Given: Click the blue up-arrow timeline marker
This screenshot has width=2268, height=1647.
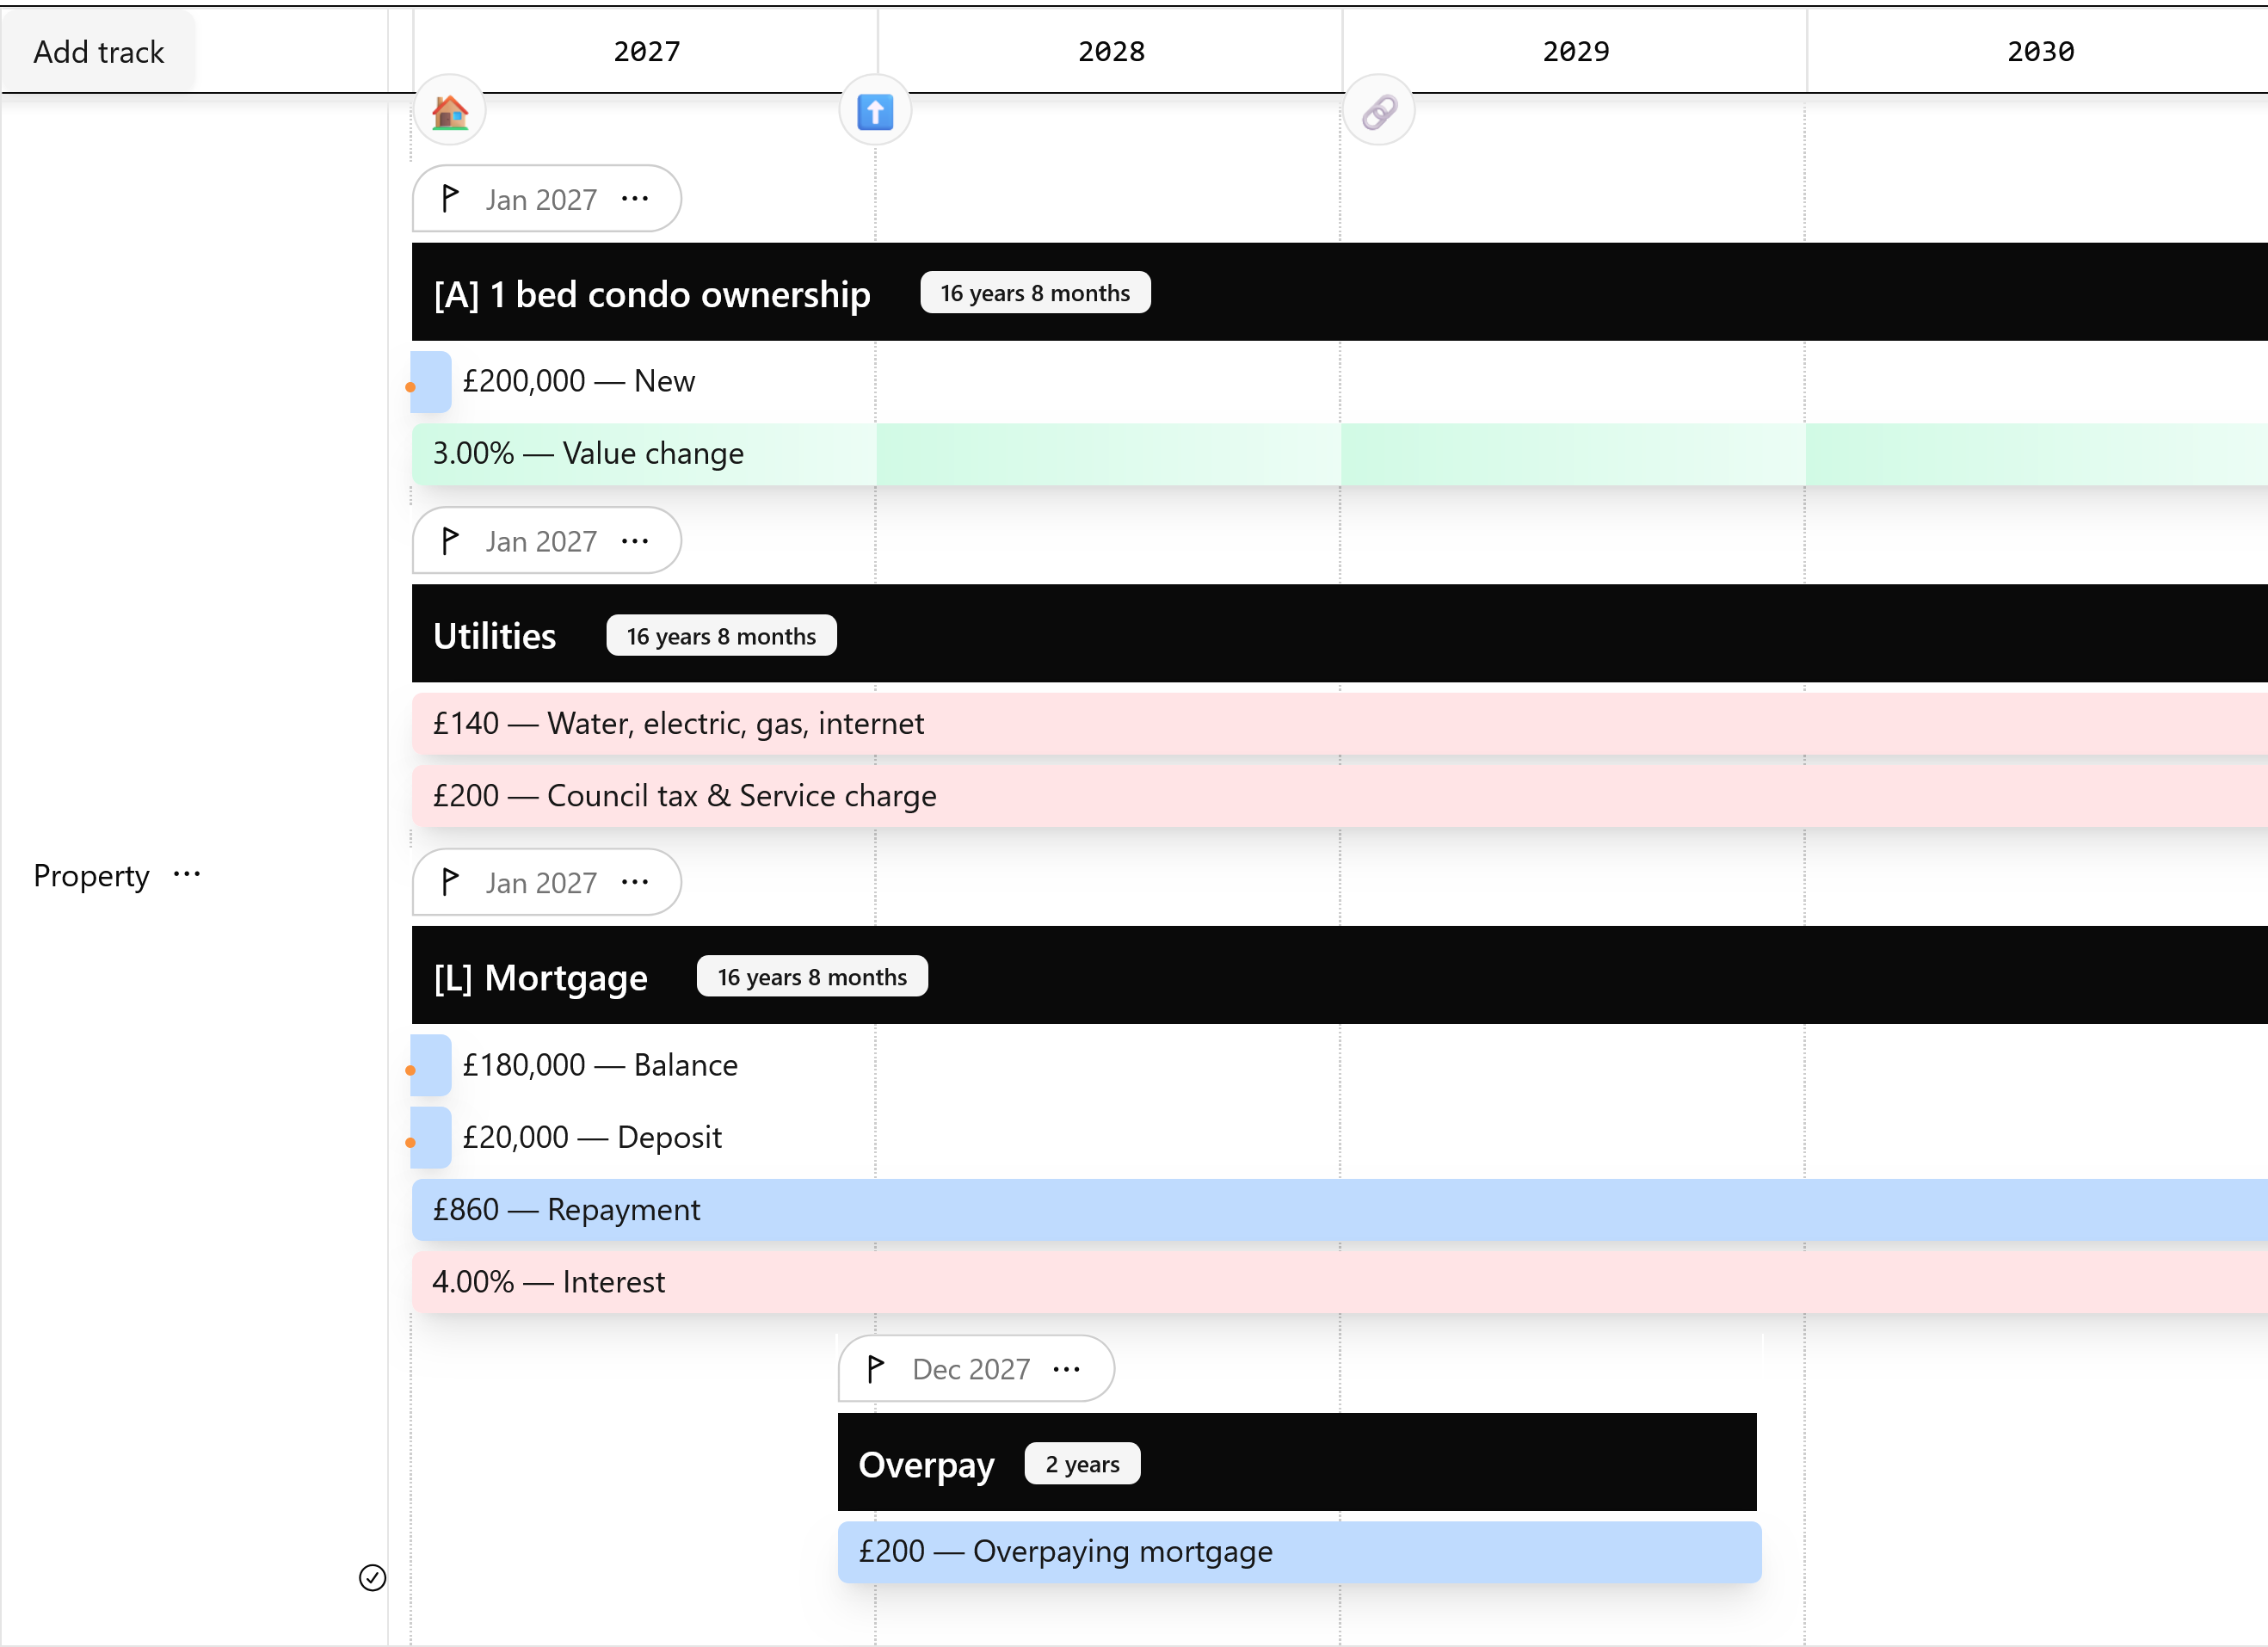Looking at the screenshot, I should point(875,111).
